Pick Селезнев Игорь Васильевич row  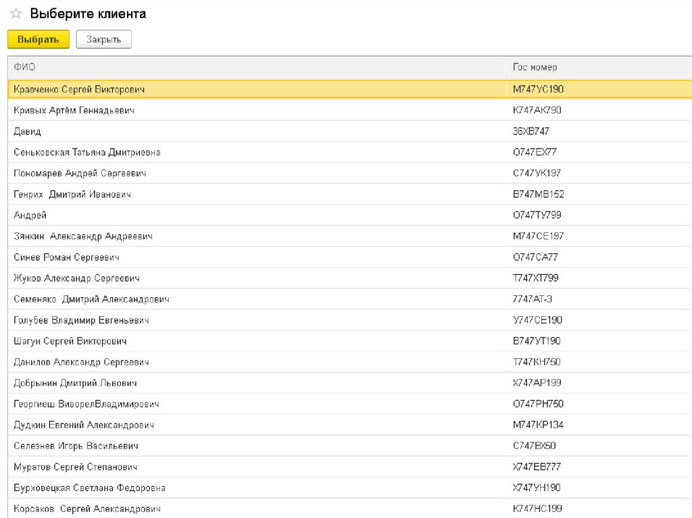76,445
